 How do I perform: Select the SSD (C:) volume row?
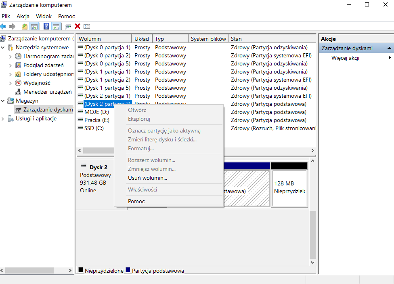point(94,128)
